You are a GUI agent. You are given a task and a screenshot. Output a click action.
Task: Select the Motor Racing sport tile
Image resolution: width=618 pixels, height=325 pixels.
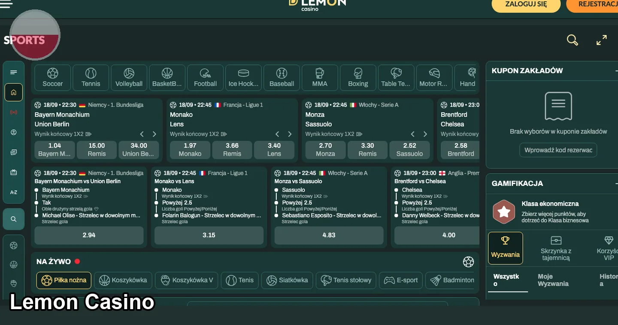[x=435, y=78]
